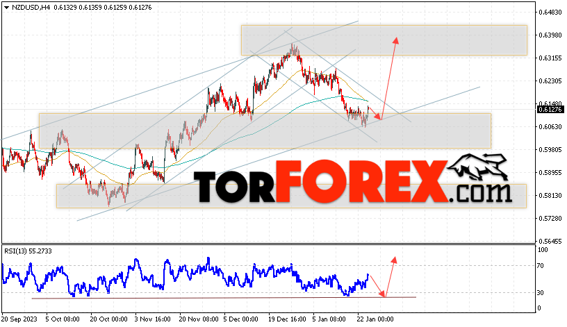The width and height of the screenshot is (567, 327).
Task: Open the NZDUSD,H4 chart menu arrow
Action: point(6,7)
